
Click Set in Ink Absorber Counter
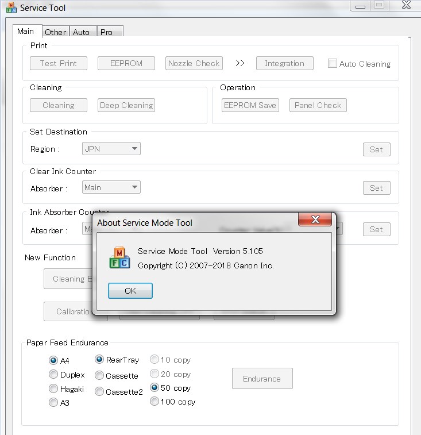pyautogui.click(x=377, y=229)
